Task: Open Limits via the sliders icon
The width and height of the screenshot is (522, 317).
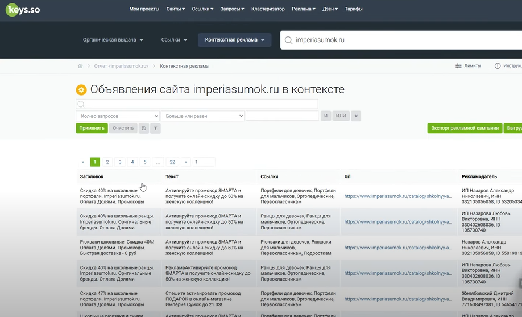Action: [458, 66]
